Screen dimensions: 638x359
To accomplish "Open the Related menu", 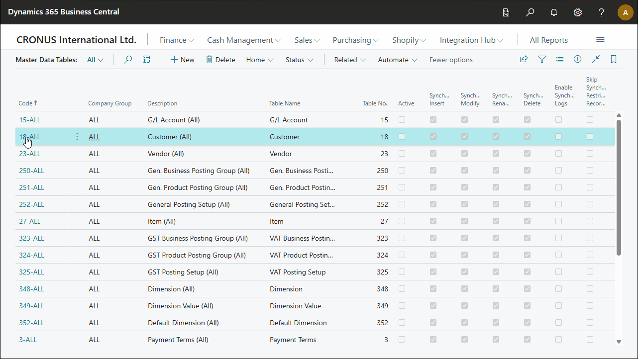I will (350, 60).
